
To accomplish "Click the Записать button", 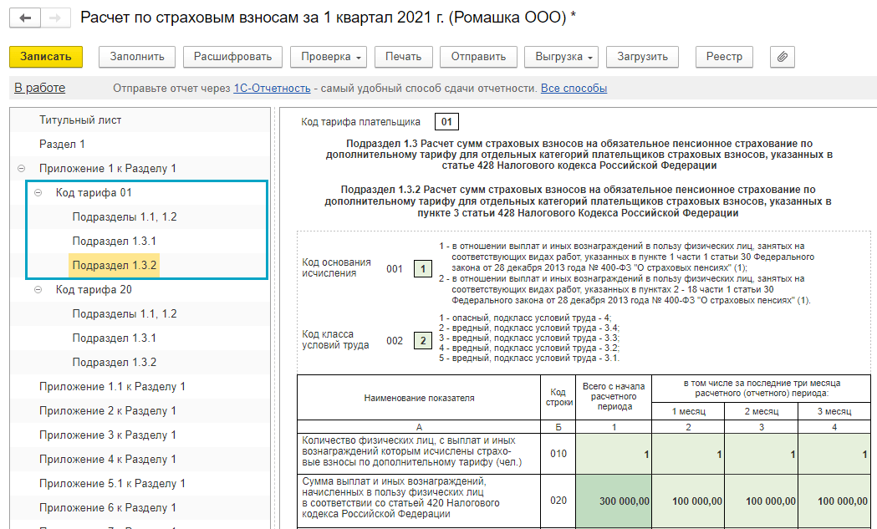I will 46,57.
